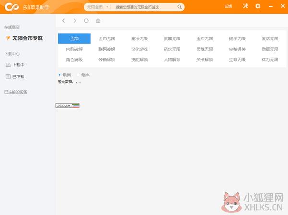Image resolution: width=288 pixels, height=215 pixels.
Task: Select the 体力无限 category
Action: click(x=270, y=60)
